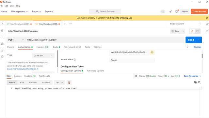Search the response with magnifier icon
Screen dimensions: 209x118
pos(200,82)
